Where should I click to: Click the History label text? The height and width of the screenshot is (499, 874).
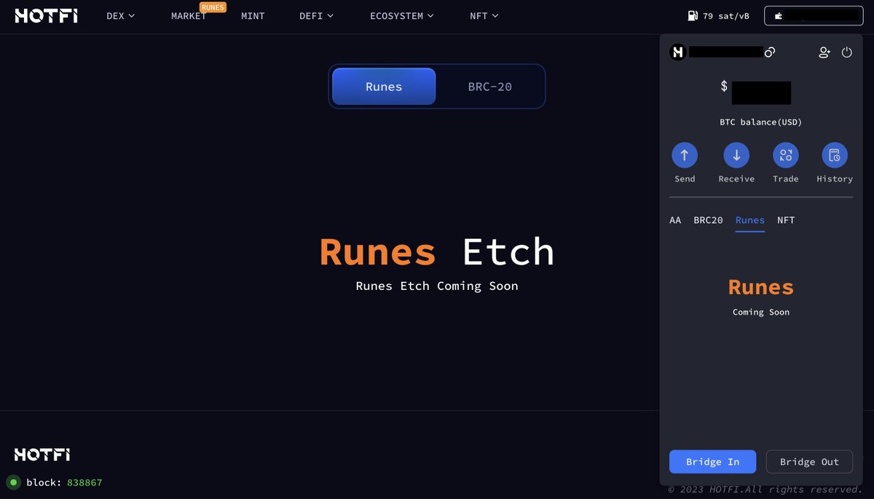[835, 178]
